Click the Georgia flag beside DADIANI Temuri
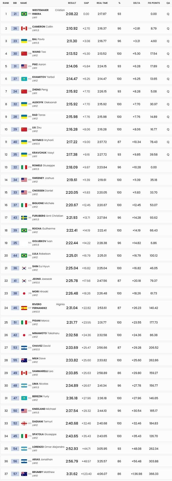The height and width of the screenshot is (481, 172). click(x=24, y=423)
